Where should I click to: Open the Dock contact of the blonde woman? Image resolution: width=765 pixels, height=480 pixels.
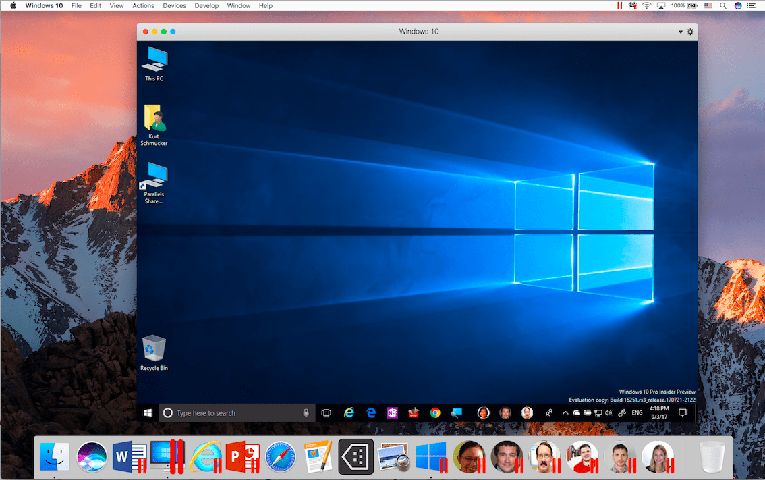pyautogui.click(x=658, y=458)
